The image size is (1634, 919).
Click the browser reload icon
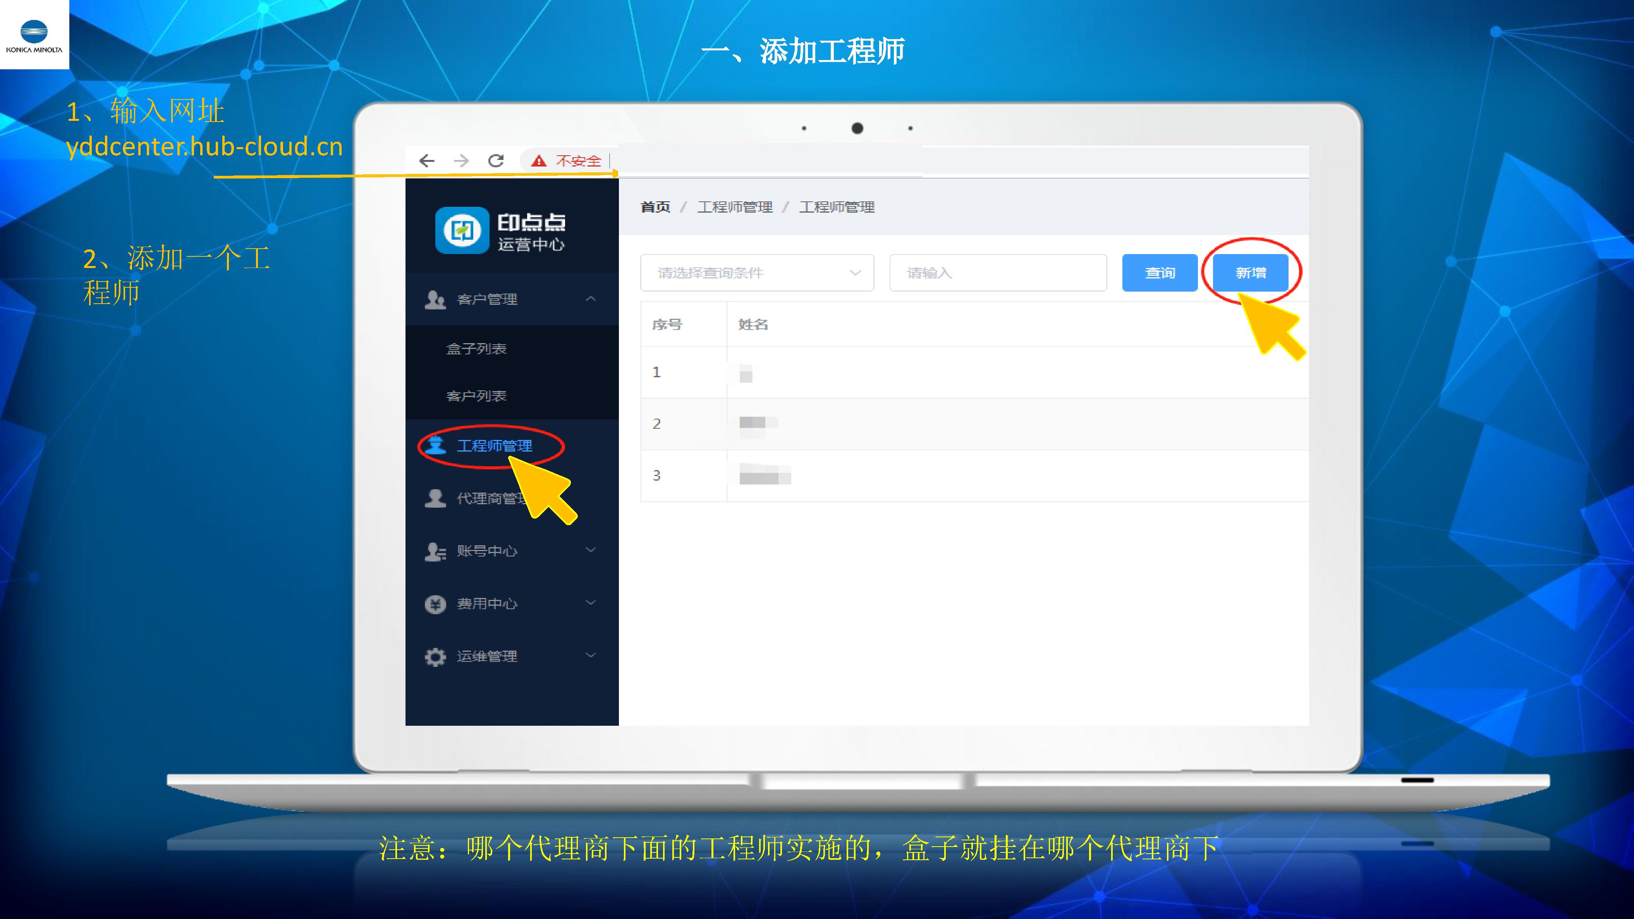click(x=496, y=161)
